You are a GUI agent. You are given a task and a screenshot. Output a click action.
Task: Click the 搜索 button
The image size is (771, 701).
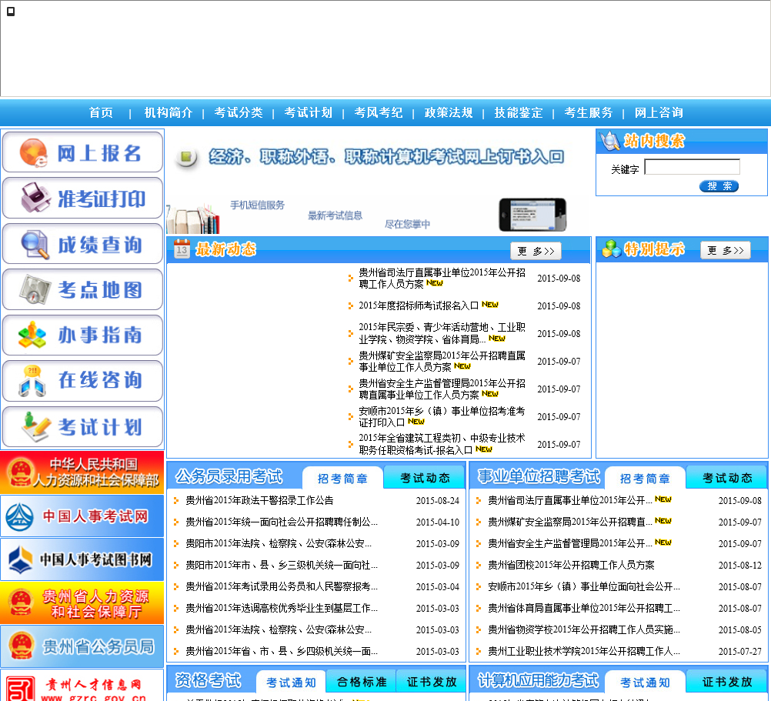click(x=719, y=185)
